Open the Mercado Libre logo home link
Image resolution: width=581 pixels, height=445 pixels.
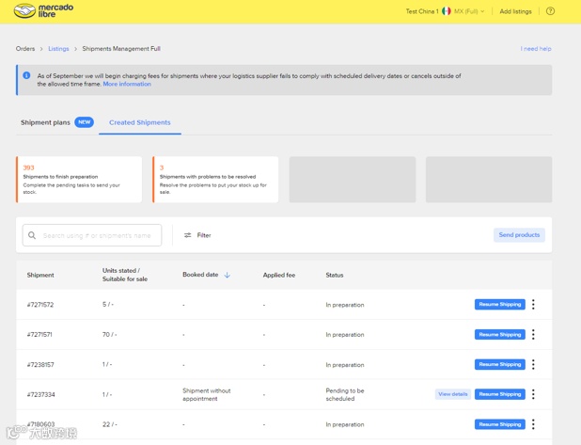click(x=44, y=11)
